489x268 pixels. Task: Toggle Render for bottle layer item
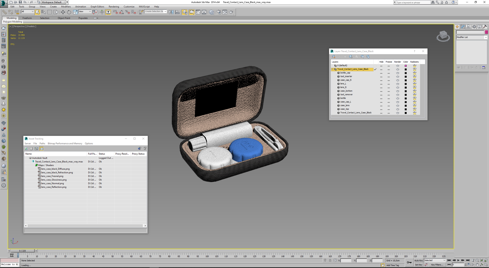point(398,98)
